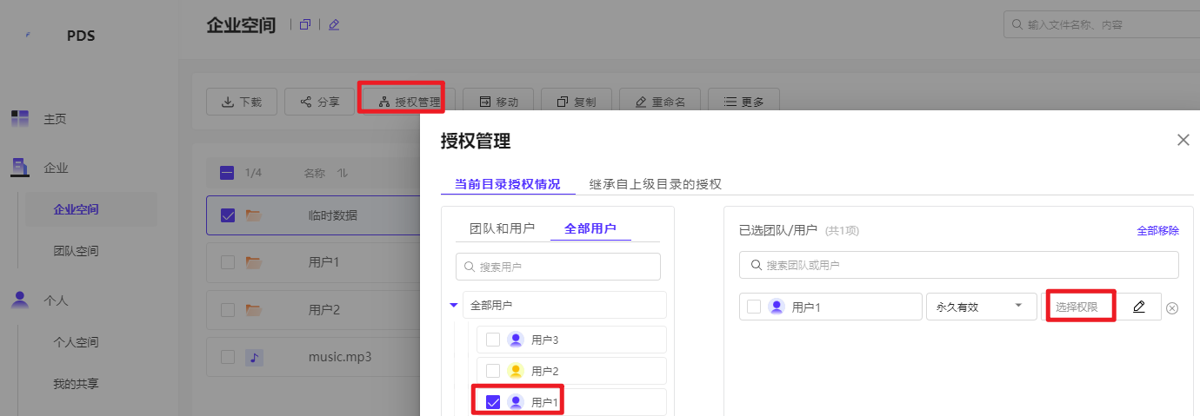
Task: Click the 下载 button
Action: [242, 102]
